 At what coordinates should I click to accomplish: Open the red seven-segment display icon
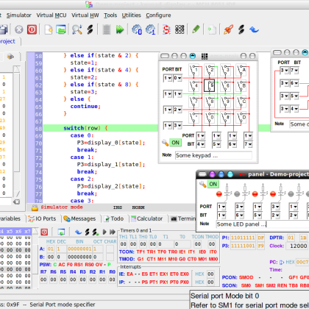pos(166,29)
